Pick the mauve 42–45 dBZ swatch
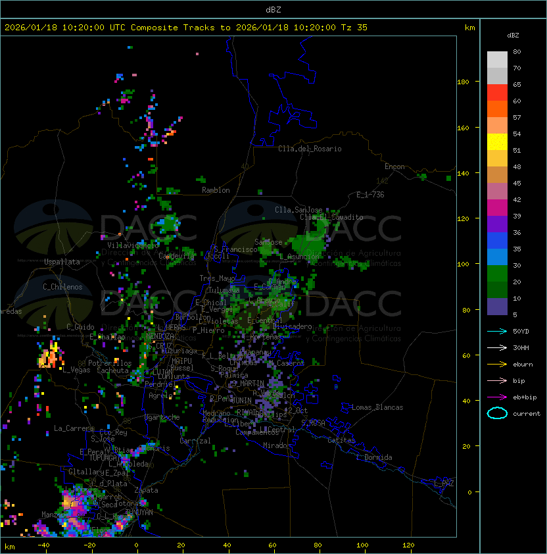547x554 pixels. point(497,191)
